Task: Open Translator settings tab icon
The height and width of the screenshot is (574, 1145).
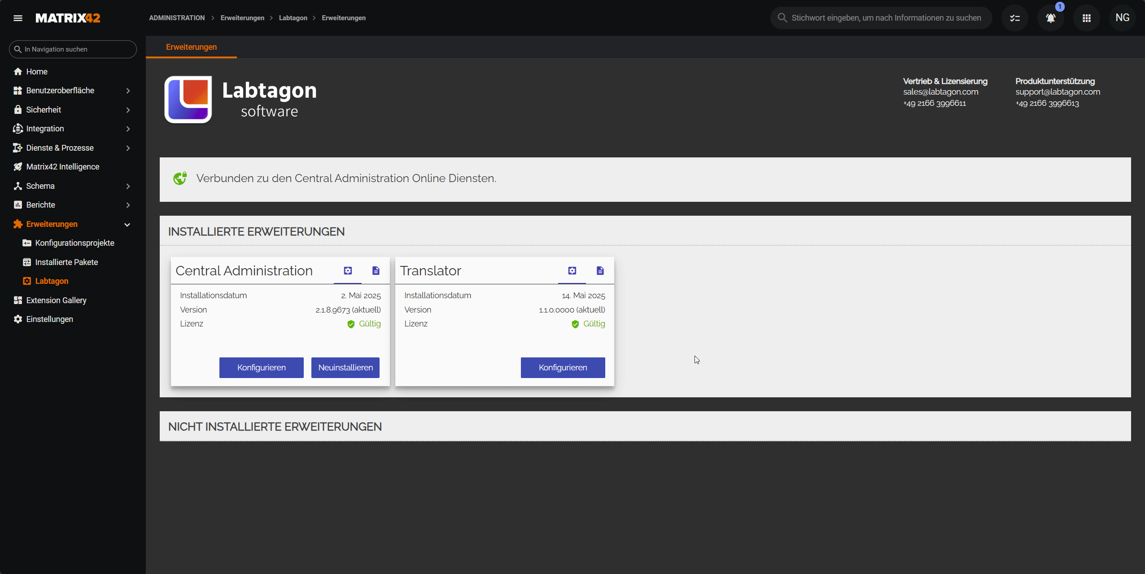Action: (x=572, y=270)
